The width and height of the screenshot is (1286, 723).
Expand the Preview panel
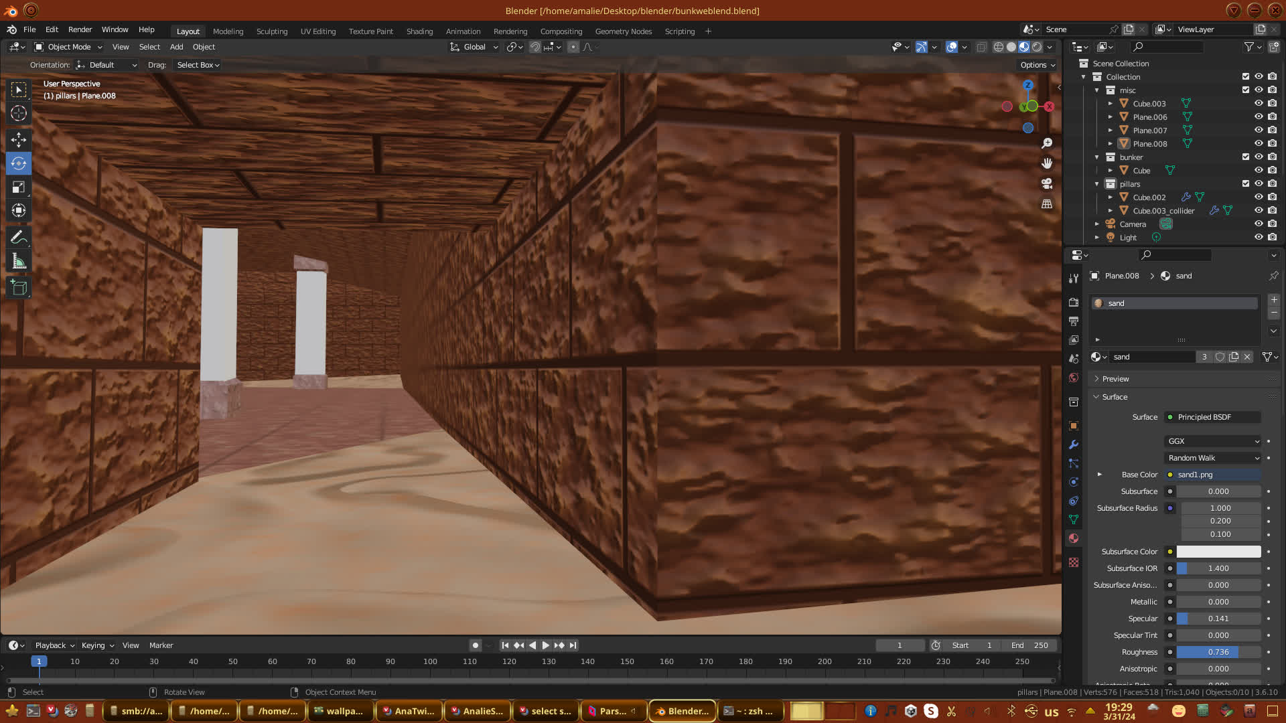(x=1115, y=379)
